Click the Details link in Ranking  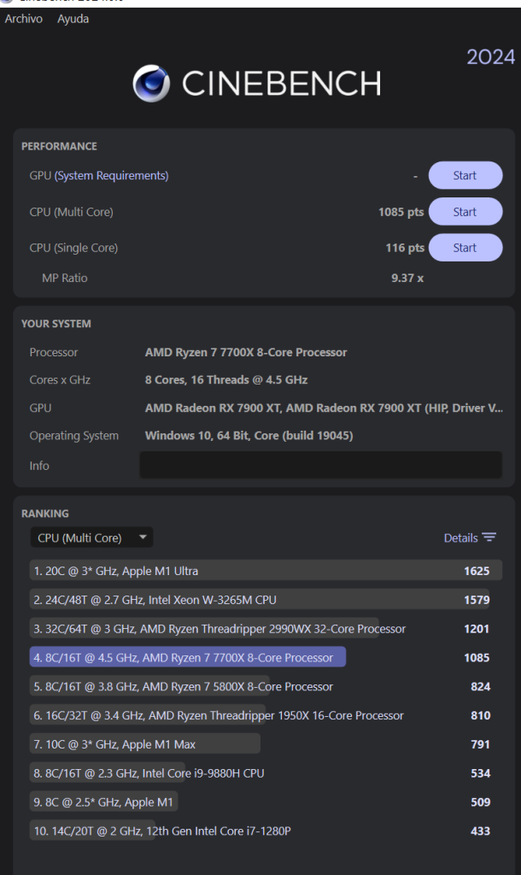pyautogui.click(x=460, y=537)
